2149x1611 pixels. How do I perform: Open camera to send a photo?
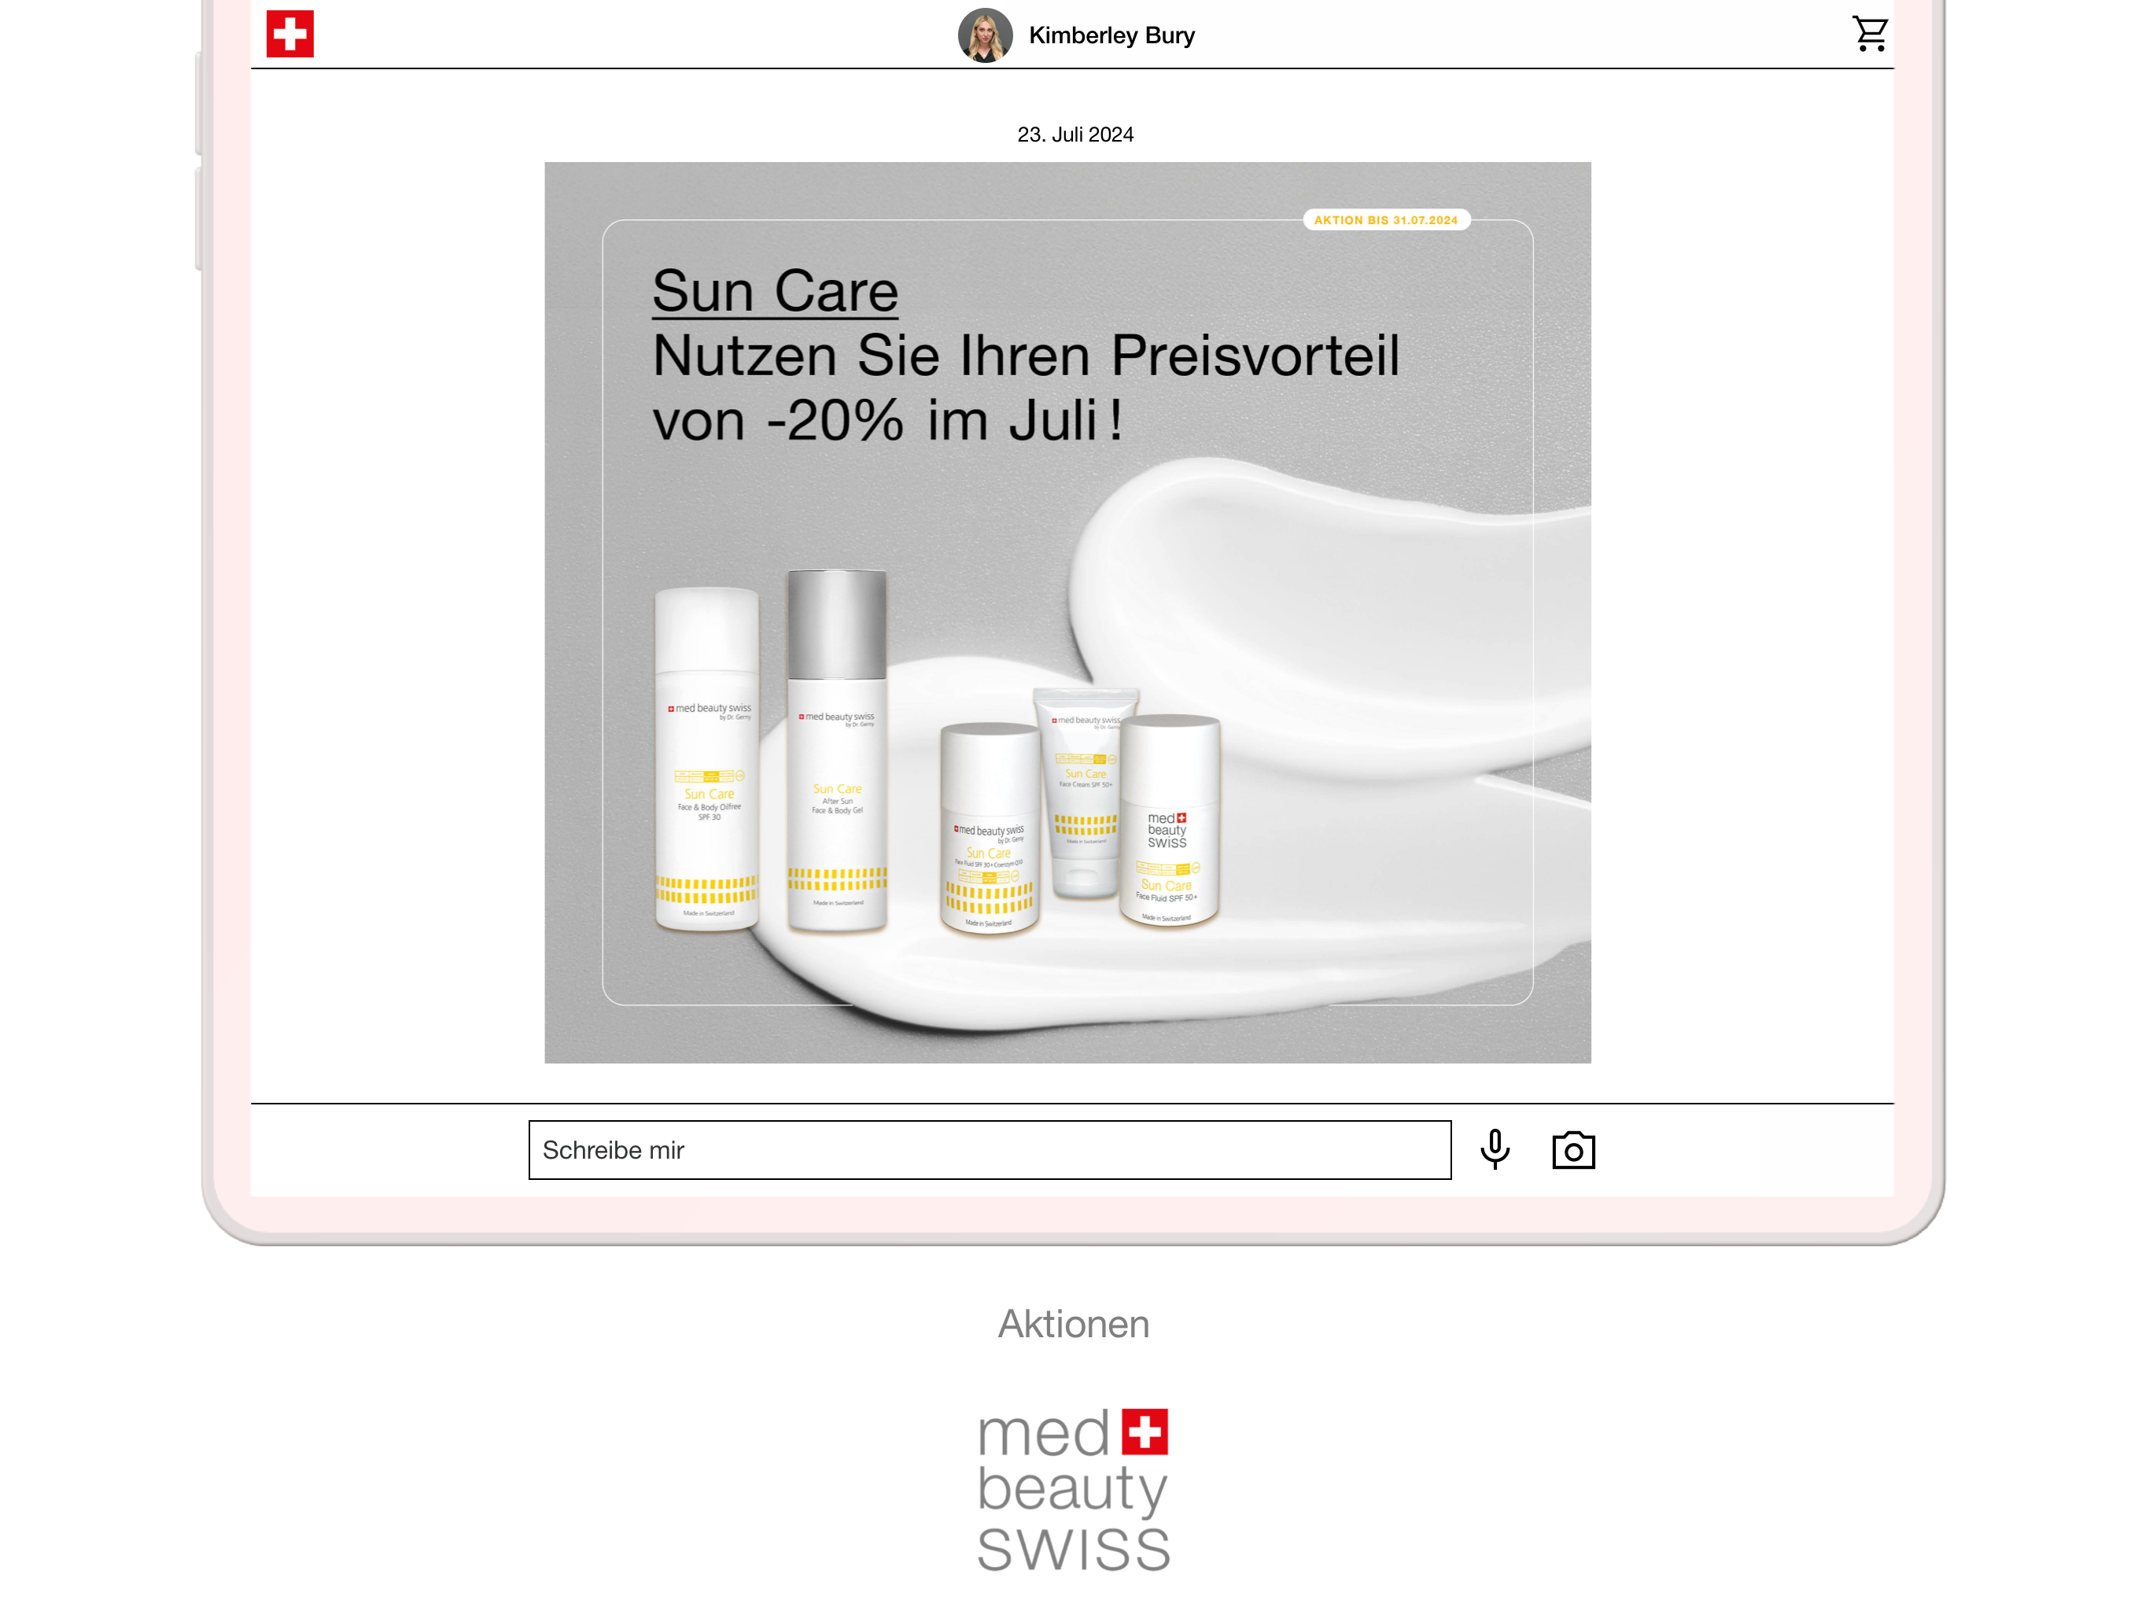(1573, 1149)
